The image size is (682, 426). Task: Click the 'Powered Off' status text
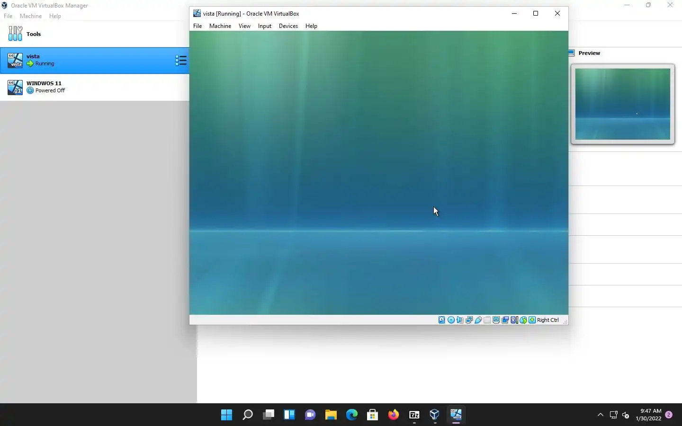[x=50, y=90]
